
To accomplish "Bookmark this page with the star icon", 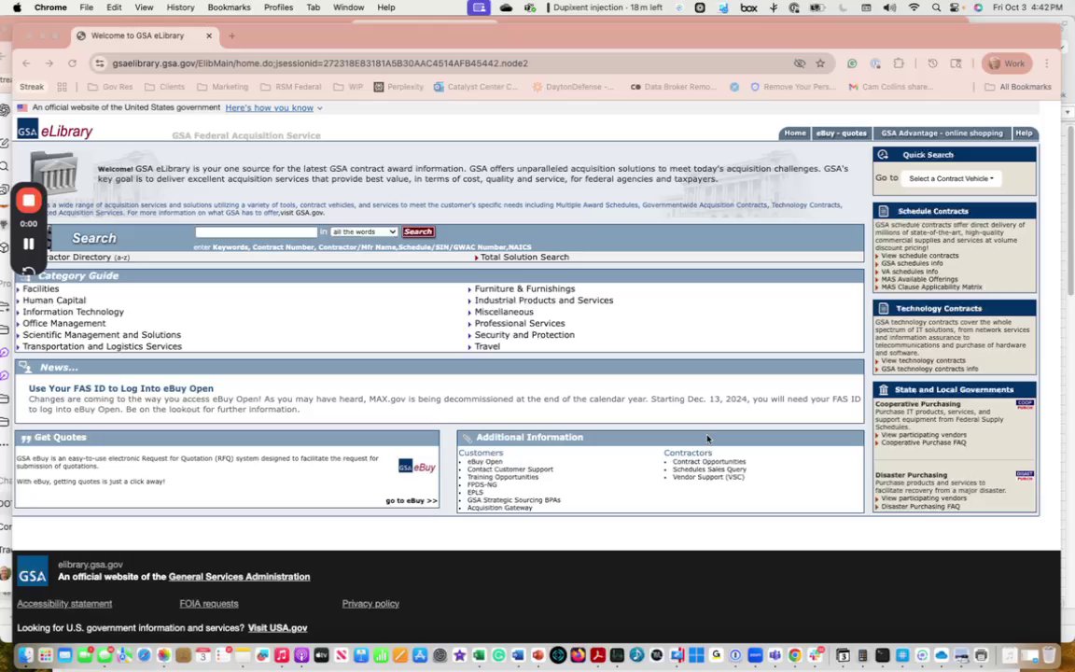I will 820,63.
